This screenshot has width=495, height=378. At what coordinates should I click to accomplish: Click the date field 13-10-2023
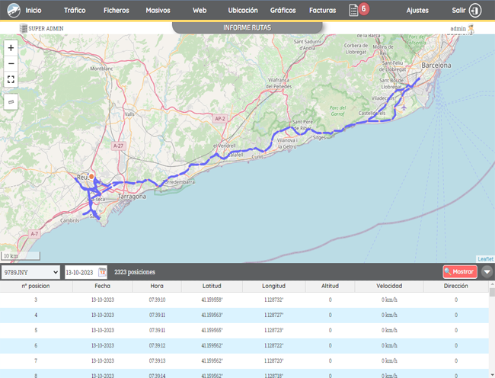(x=81, y=272)
